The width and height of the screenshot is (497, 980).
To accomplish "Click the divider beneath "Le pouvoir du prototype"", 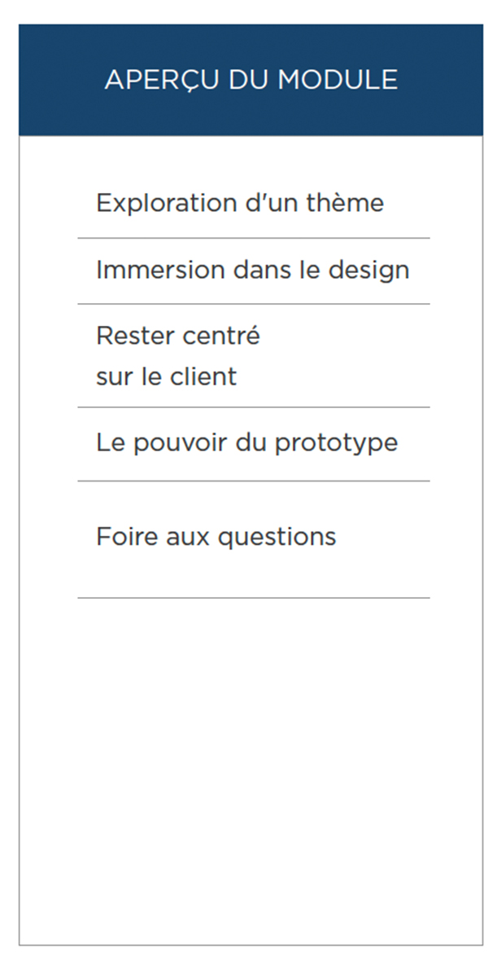I will 253,481.
